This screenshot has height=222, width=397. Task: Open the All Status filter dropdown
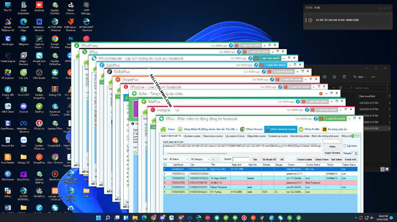point(179,159)
